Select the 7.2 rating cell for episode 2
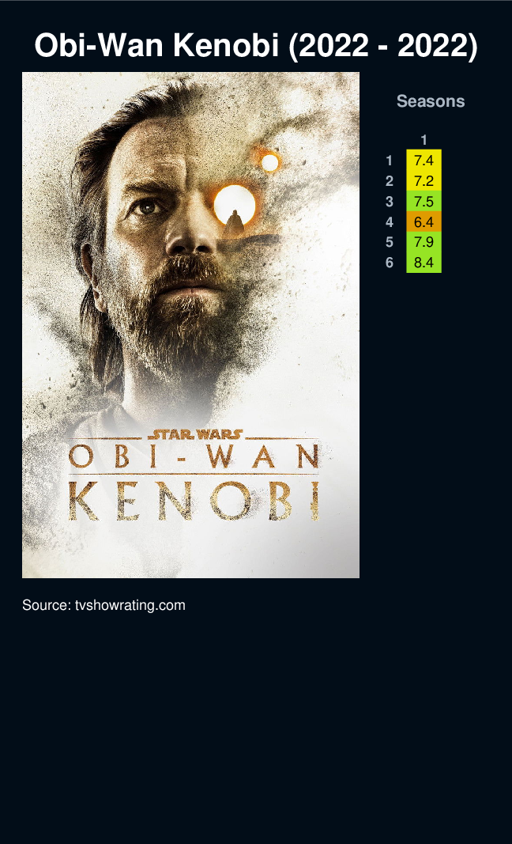 424,180
